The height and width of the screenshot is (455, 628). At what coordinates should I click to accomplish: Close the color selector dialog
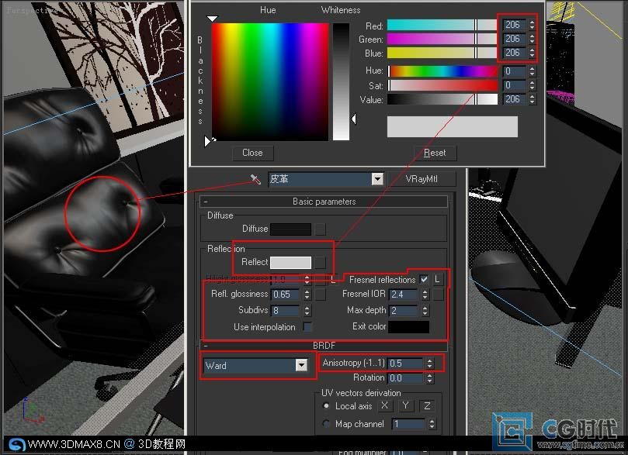[x=252, y=153]
